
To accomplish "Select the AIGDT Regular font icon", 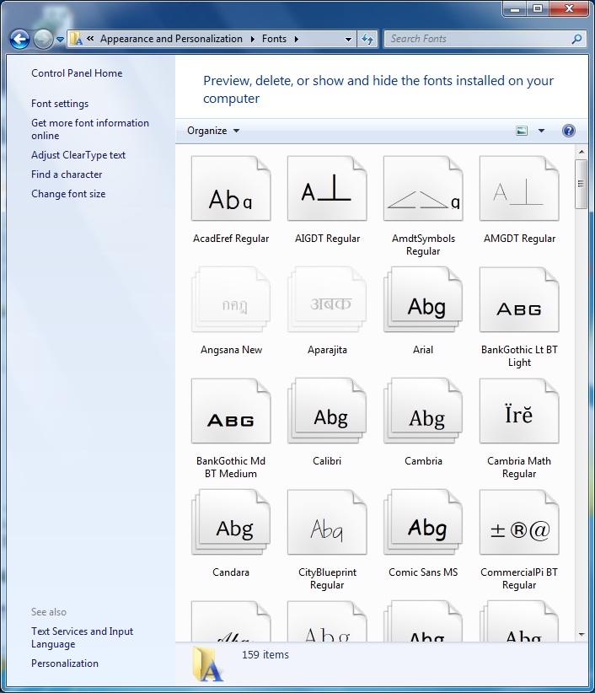I will [327, 189].
